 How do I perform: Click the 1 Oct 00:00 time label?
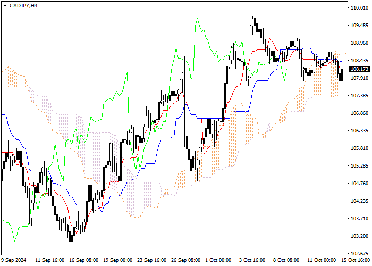(218, 260)
